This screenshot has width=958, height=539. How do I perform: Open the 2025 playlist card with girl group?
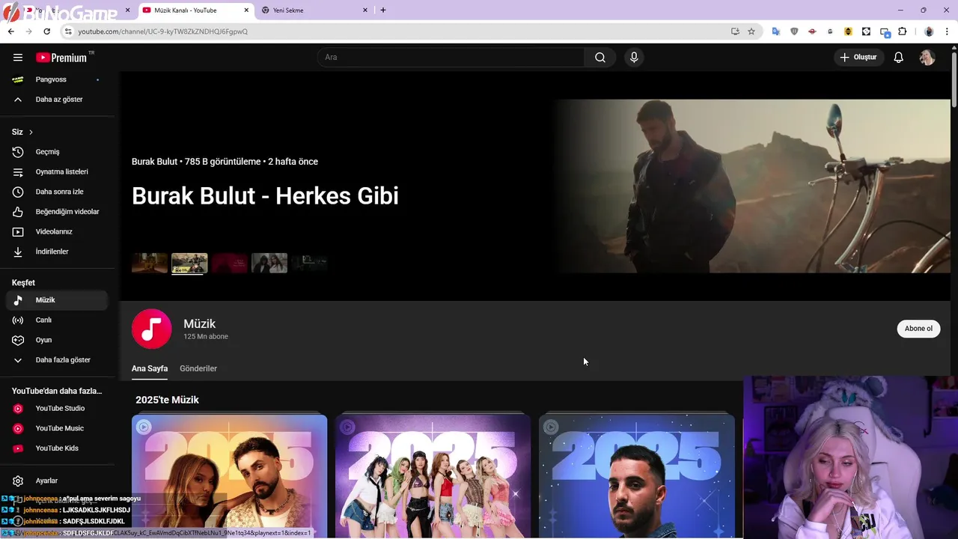[433, 476]
